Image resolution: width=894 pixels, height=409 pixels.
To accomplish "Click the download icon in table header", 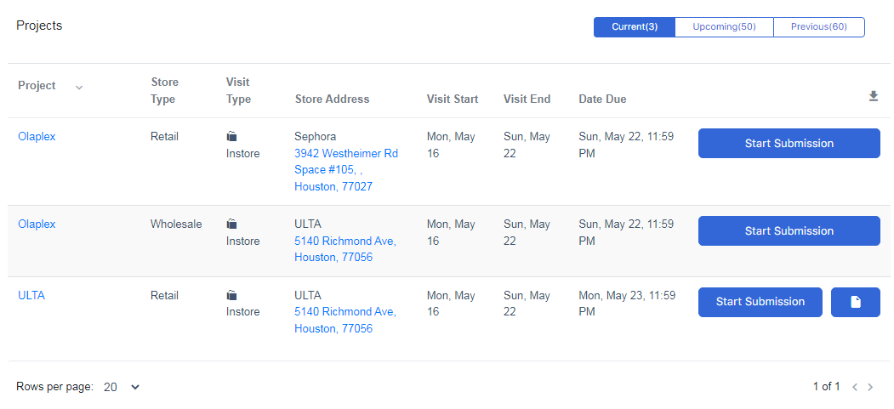I will 873,97.
